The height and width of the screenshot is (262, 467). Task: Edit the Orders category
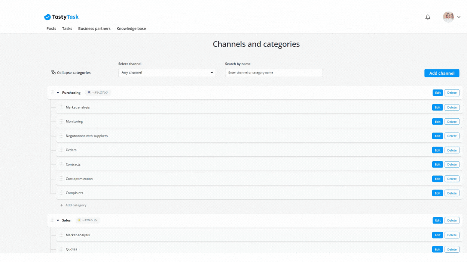point(437,150)
